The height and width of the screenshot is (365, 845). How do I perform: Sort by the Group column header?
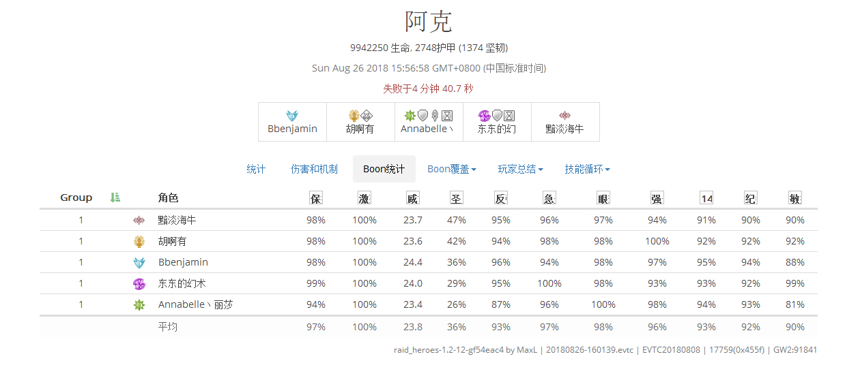(76, 197)
